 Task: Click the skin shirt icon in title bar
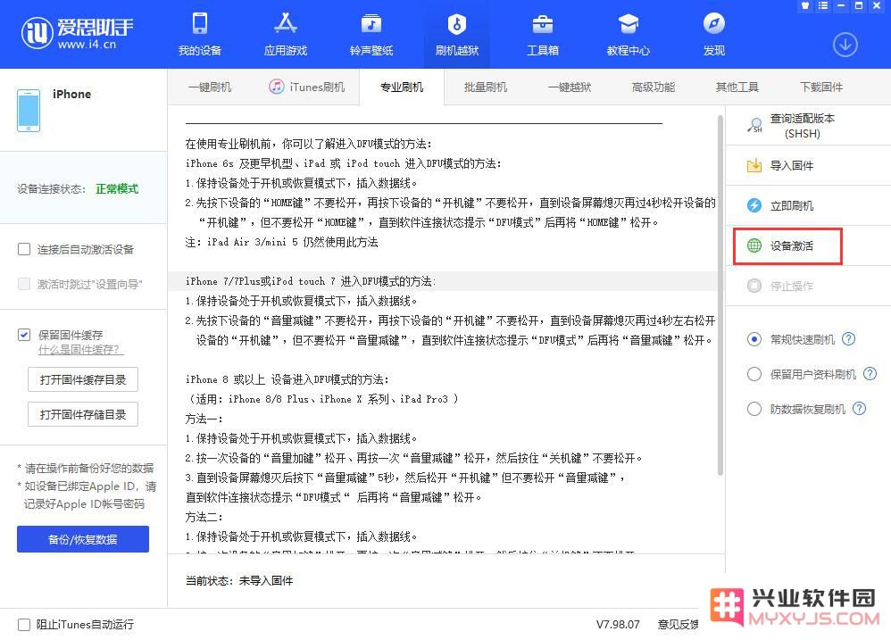804,5
